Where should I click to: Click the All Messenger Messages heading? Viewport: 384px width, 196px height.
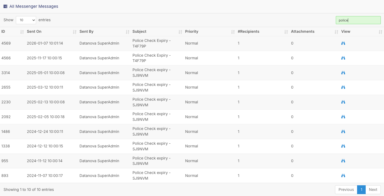tap(34, 6)
